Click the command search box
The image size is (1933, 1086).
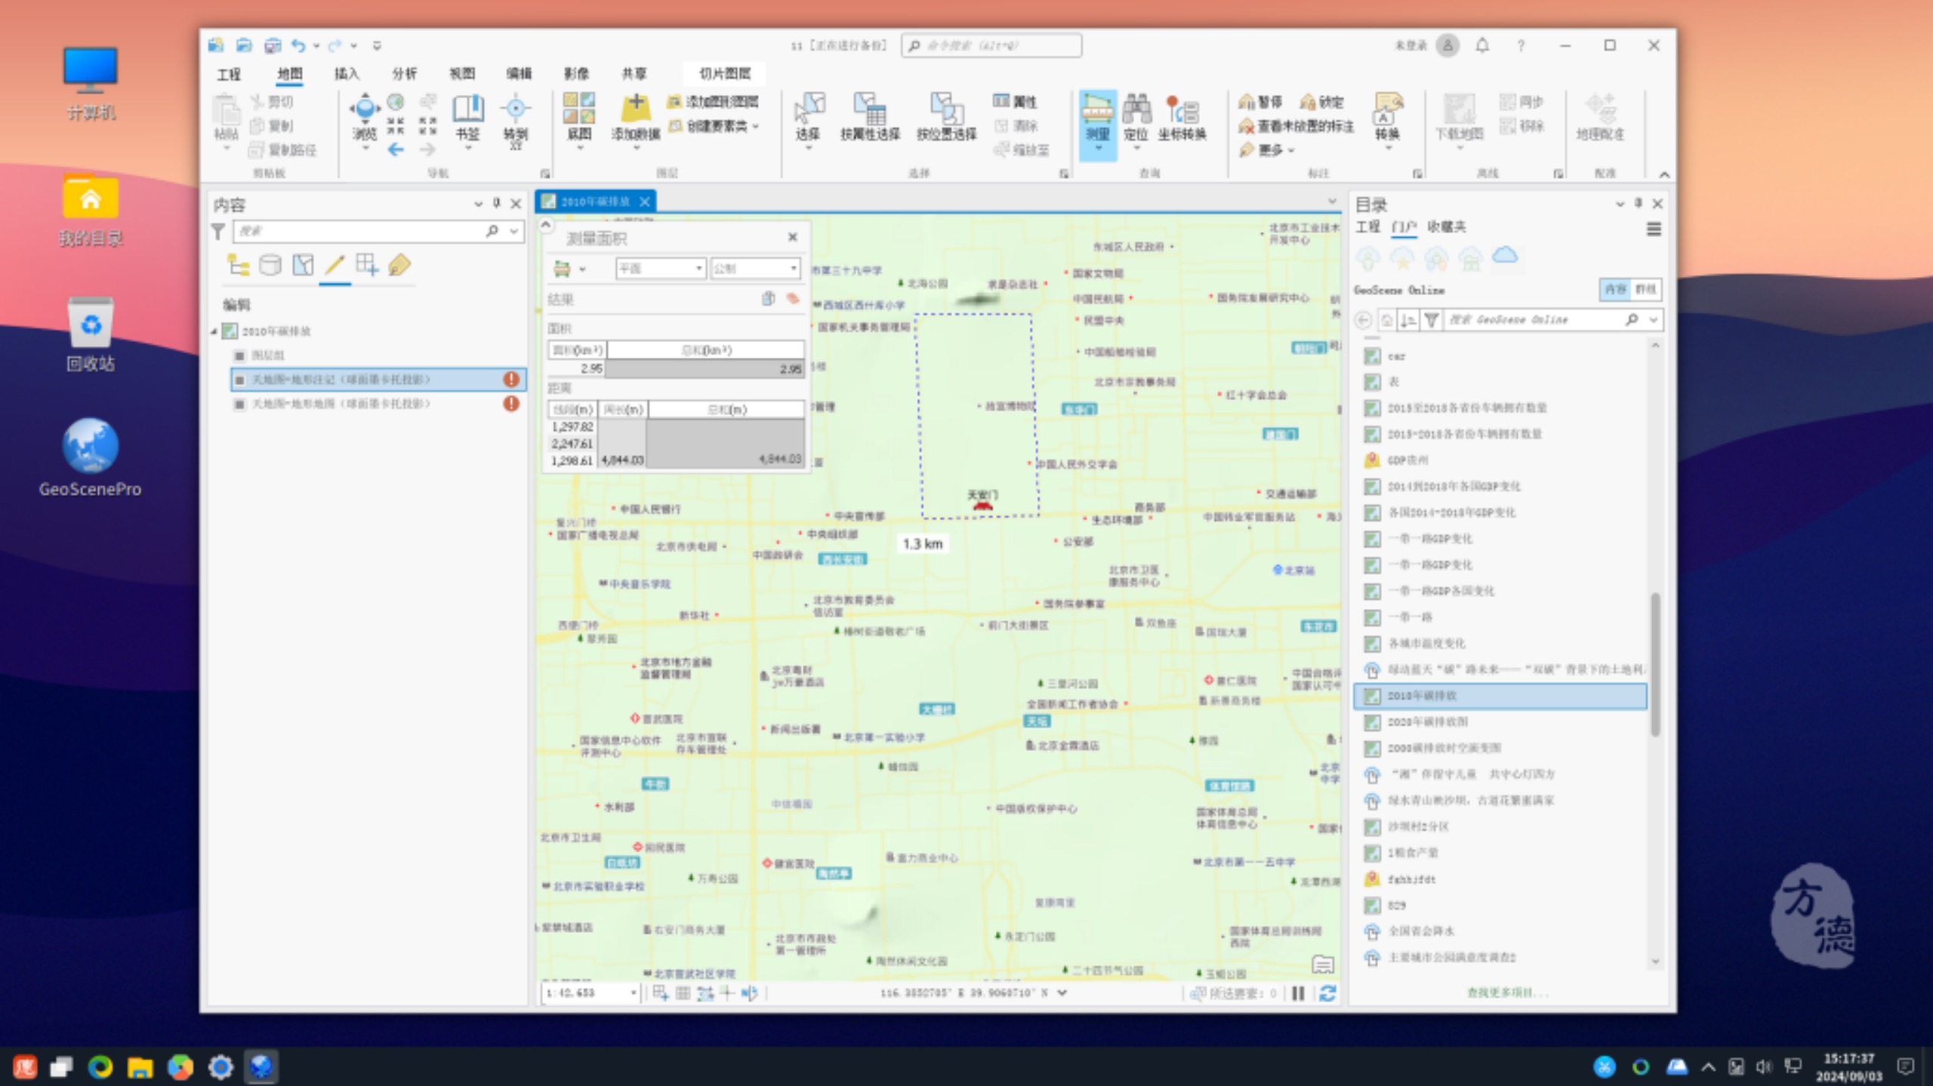(991, 45)
